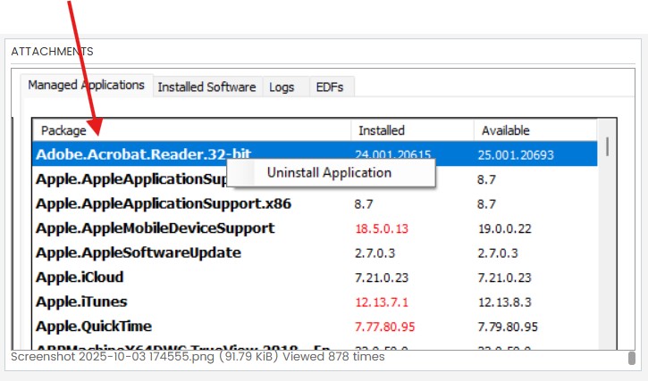Image resolution: width=648 pixels, height=381 pixels.
Task: Open the Installed Software tab
Action: [x=206, y=87]
